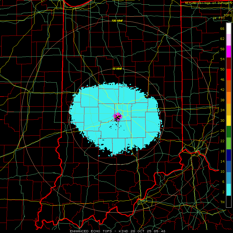
Task: Click the bright red 46 kft swatch
Action: (229, 75)
